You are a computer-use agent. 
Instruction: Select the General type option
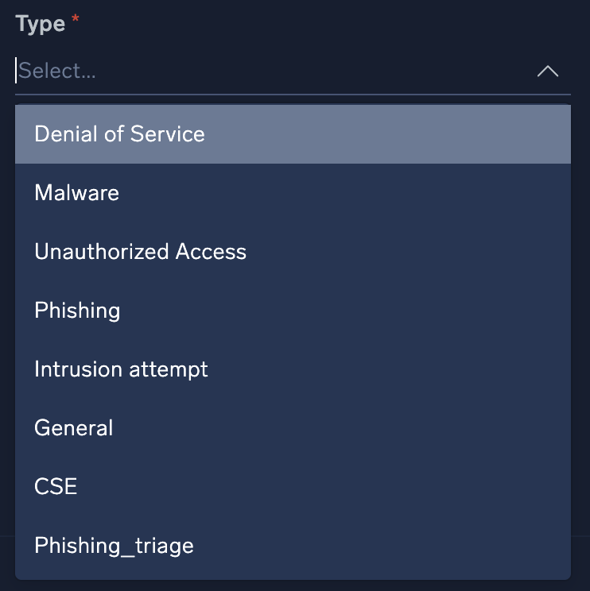point(293,428)
